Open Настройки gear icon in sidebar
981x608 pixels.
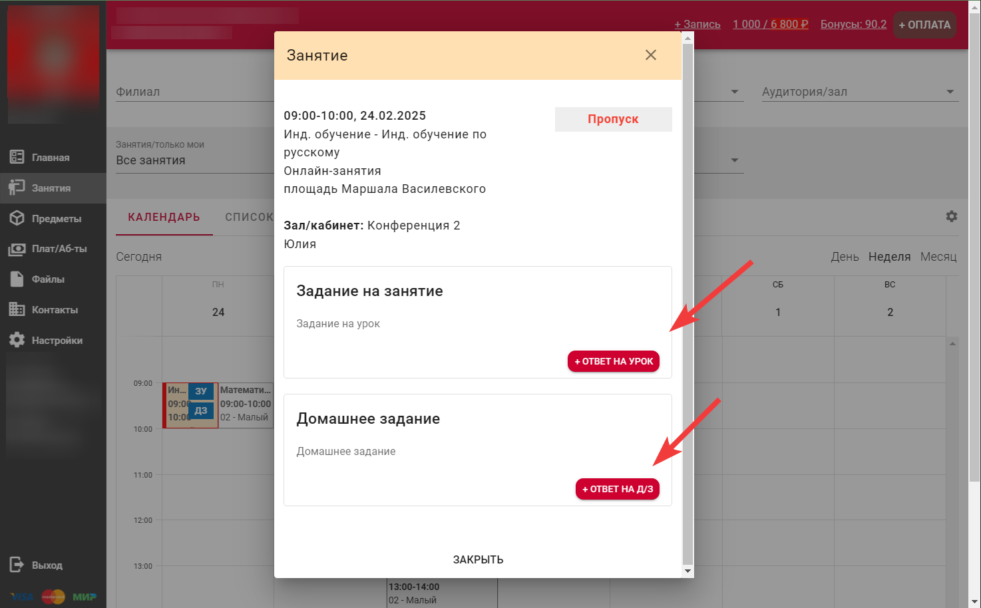tap(17, 340)
